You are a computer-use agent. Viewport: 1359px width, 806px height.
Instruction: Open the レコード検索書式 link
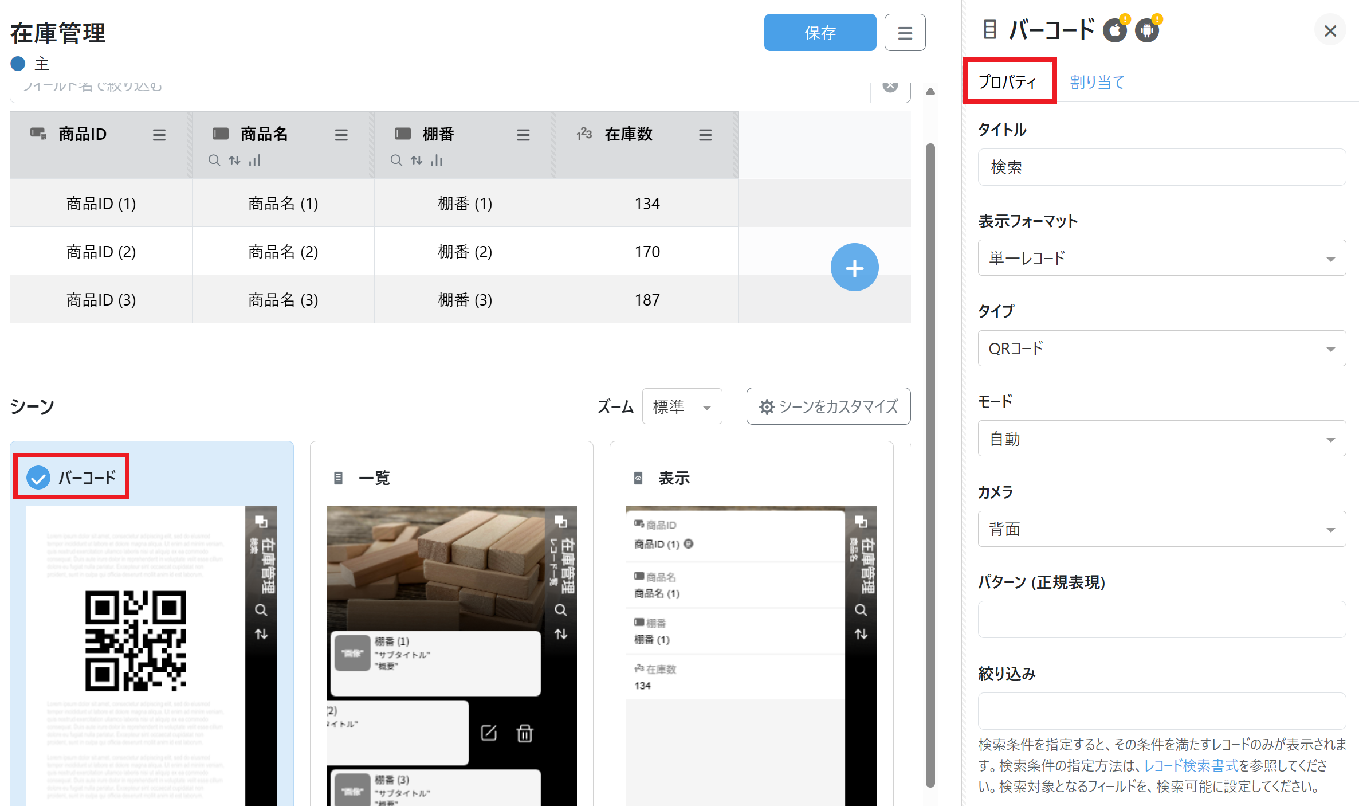pyautogui.click(x=1191, y=765)
